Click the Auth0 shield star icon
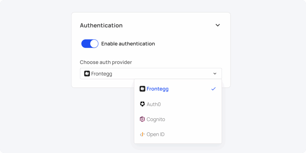 [x=142, y=104]
